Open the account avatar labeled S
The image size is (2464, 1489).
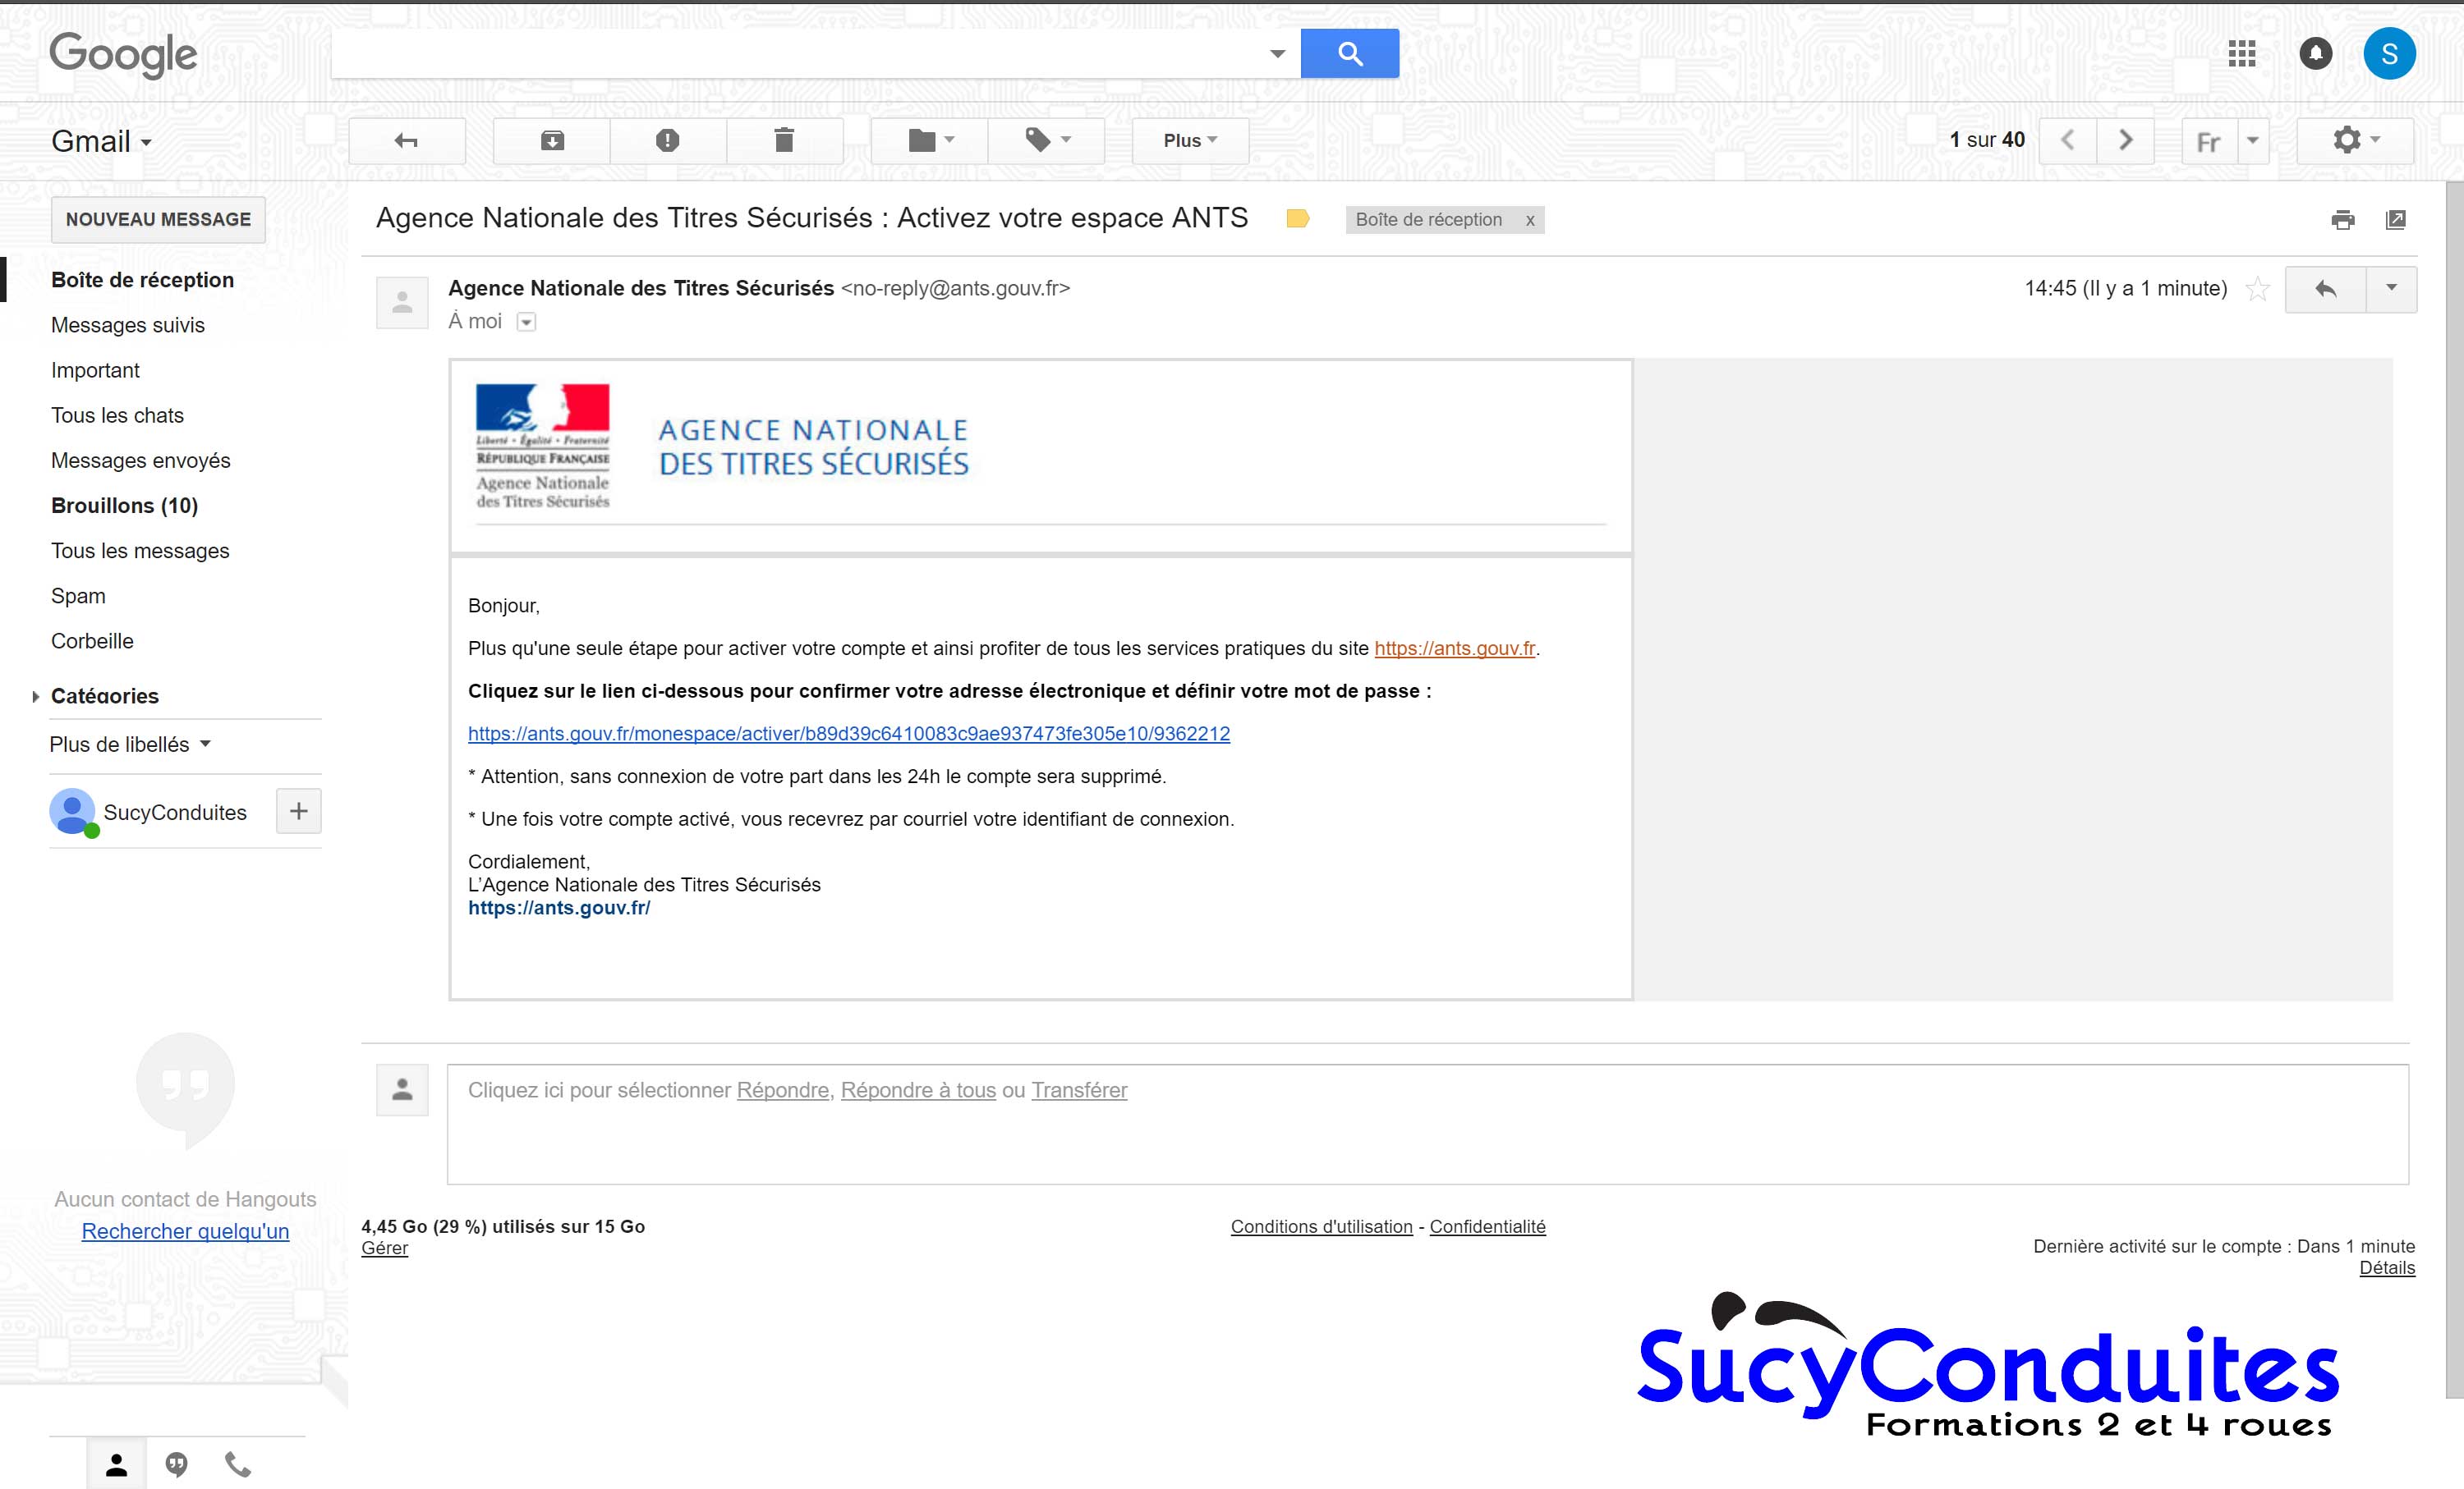2389,53
